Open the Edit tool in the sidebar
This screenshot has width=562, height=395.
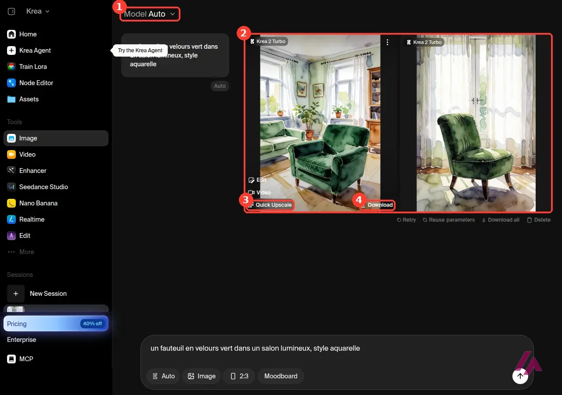point(56,236)
